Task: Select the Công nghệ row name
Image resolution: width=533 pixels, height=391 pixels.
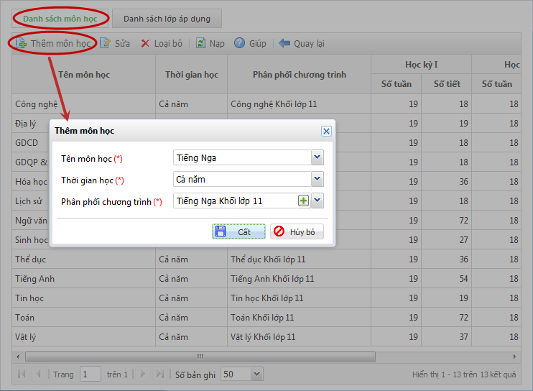Action: coord(37,104)
